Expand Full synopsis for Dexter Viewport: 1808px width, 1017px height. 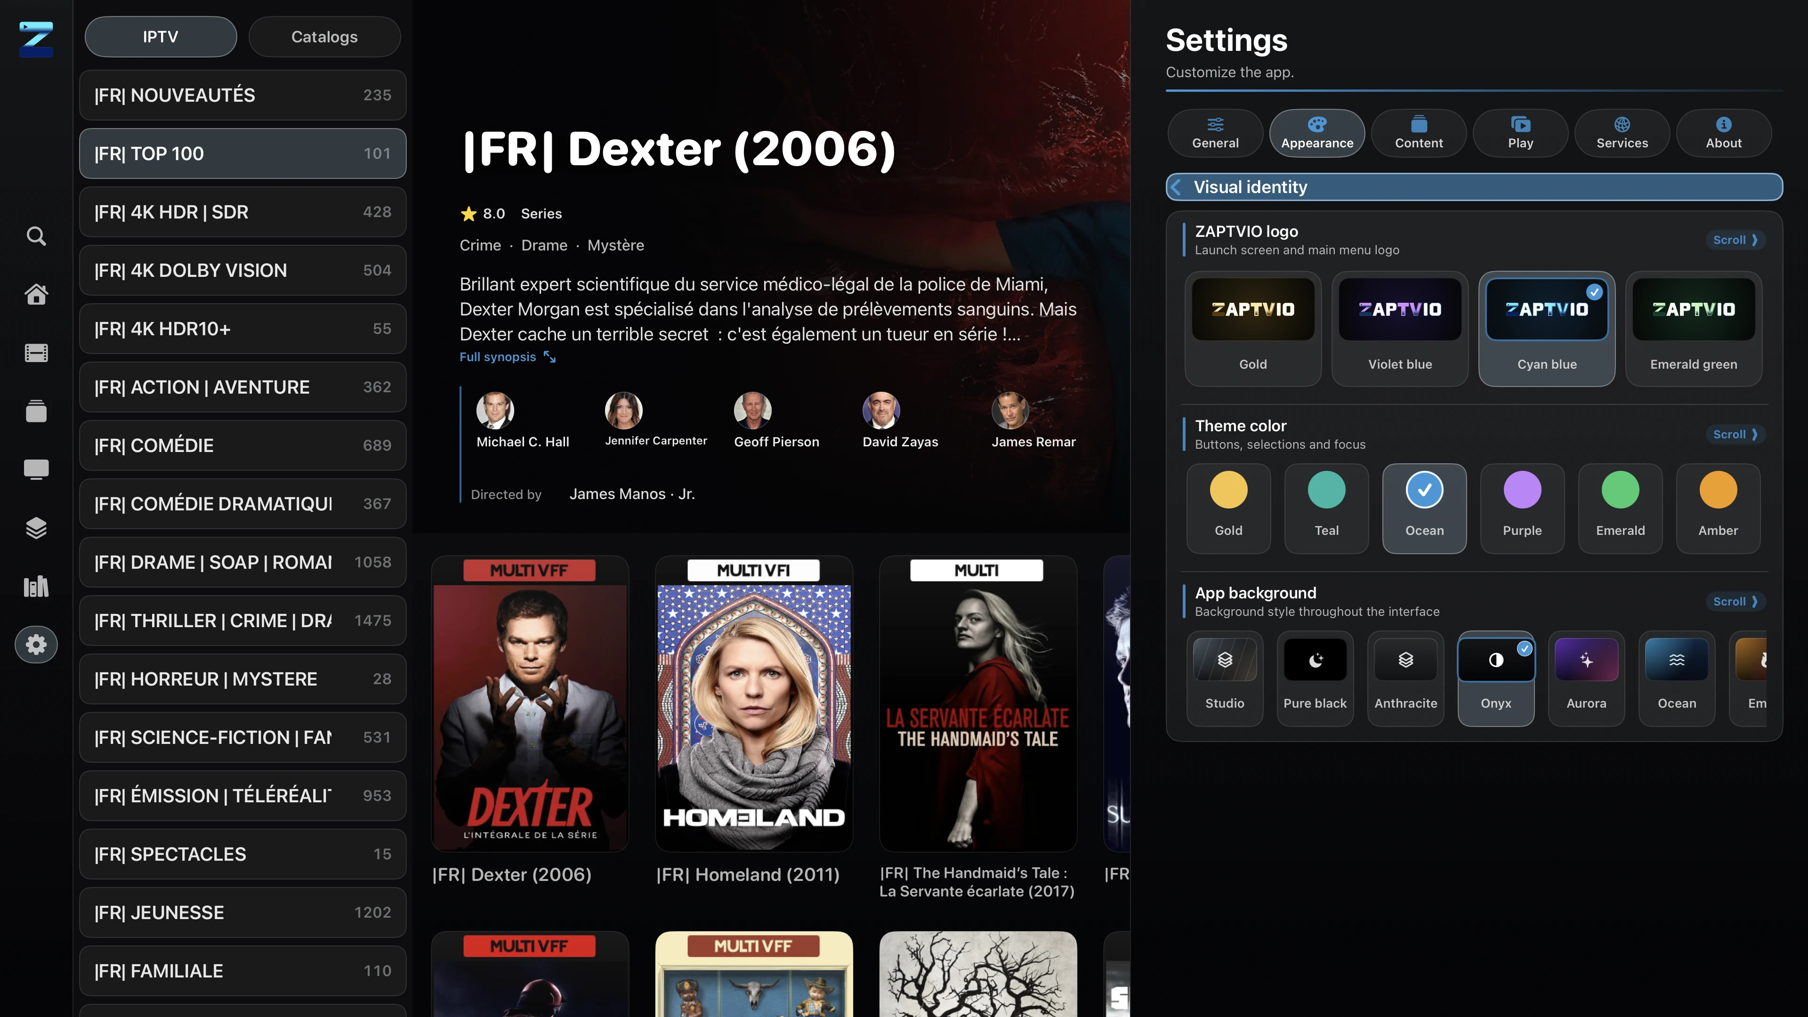[508, 357]
